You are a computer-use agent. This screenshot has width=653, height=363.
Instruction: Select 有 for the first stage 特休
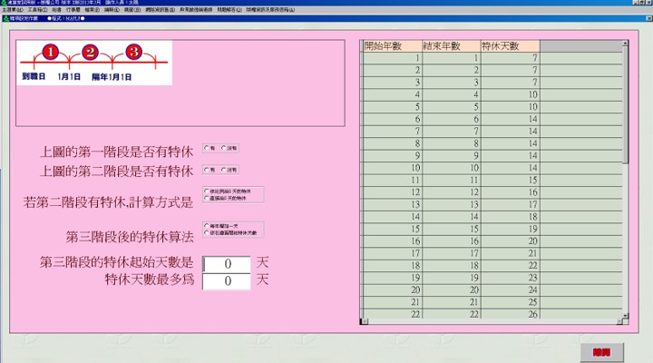[x=207, y=148]
